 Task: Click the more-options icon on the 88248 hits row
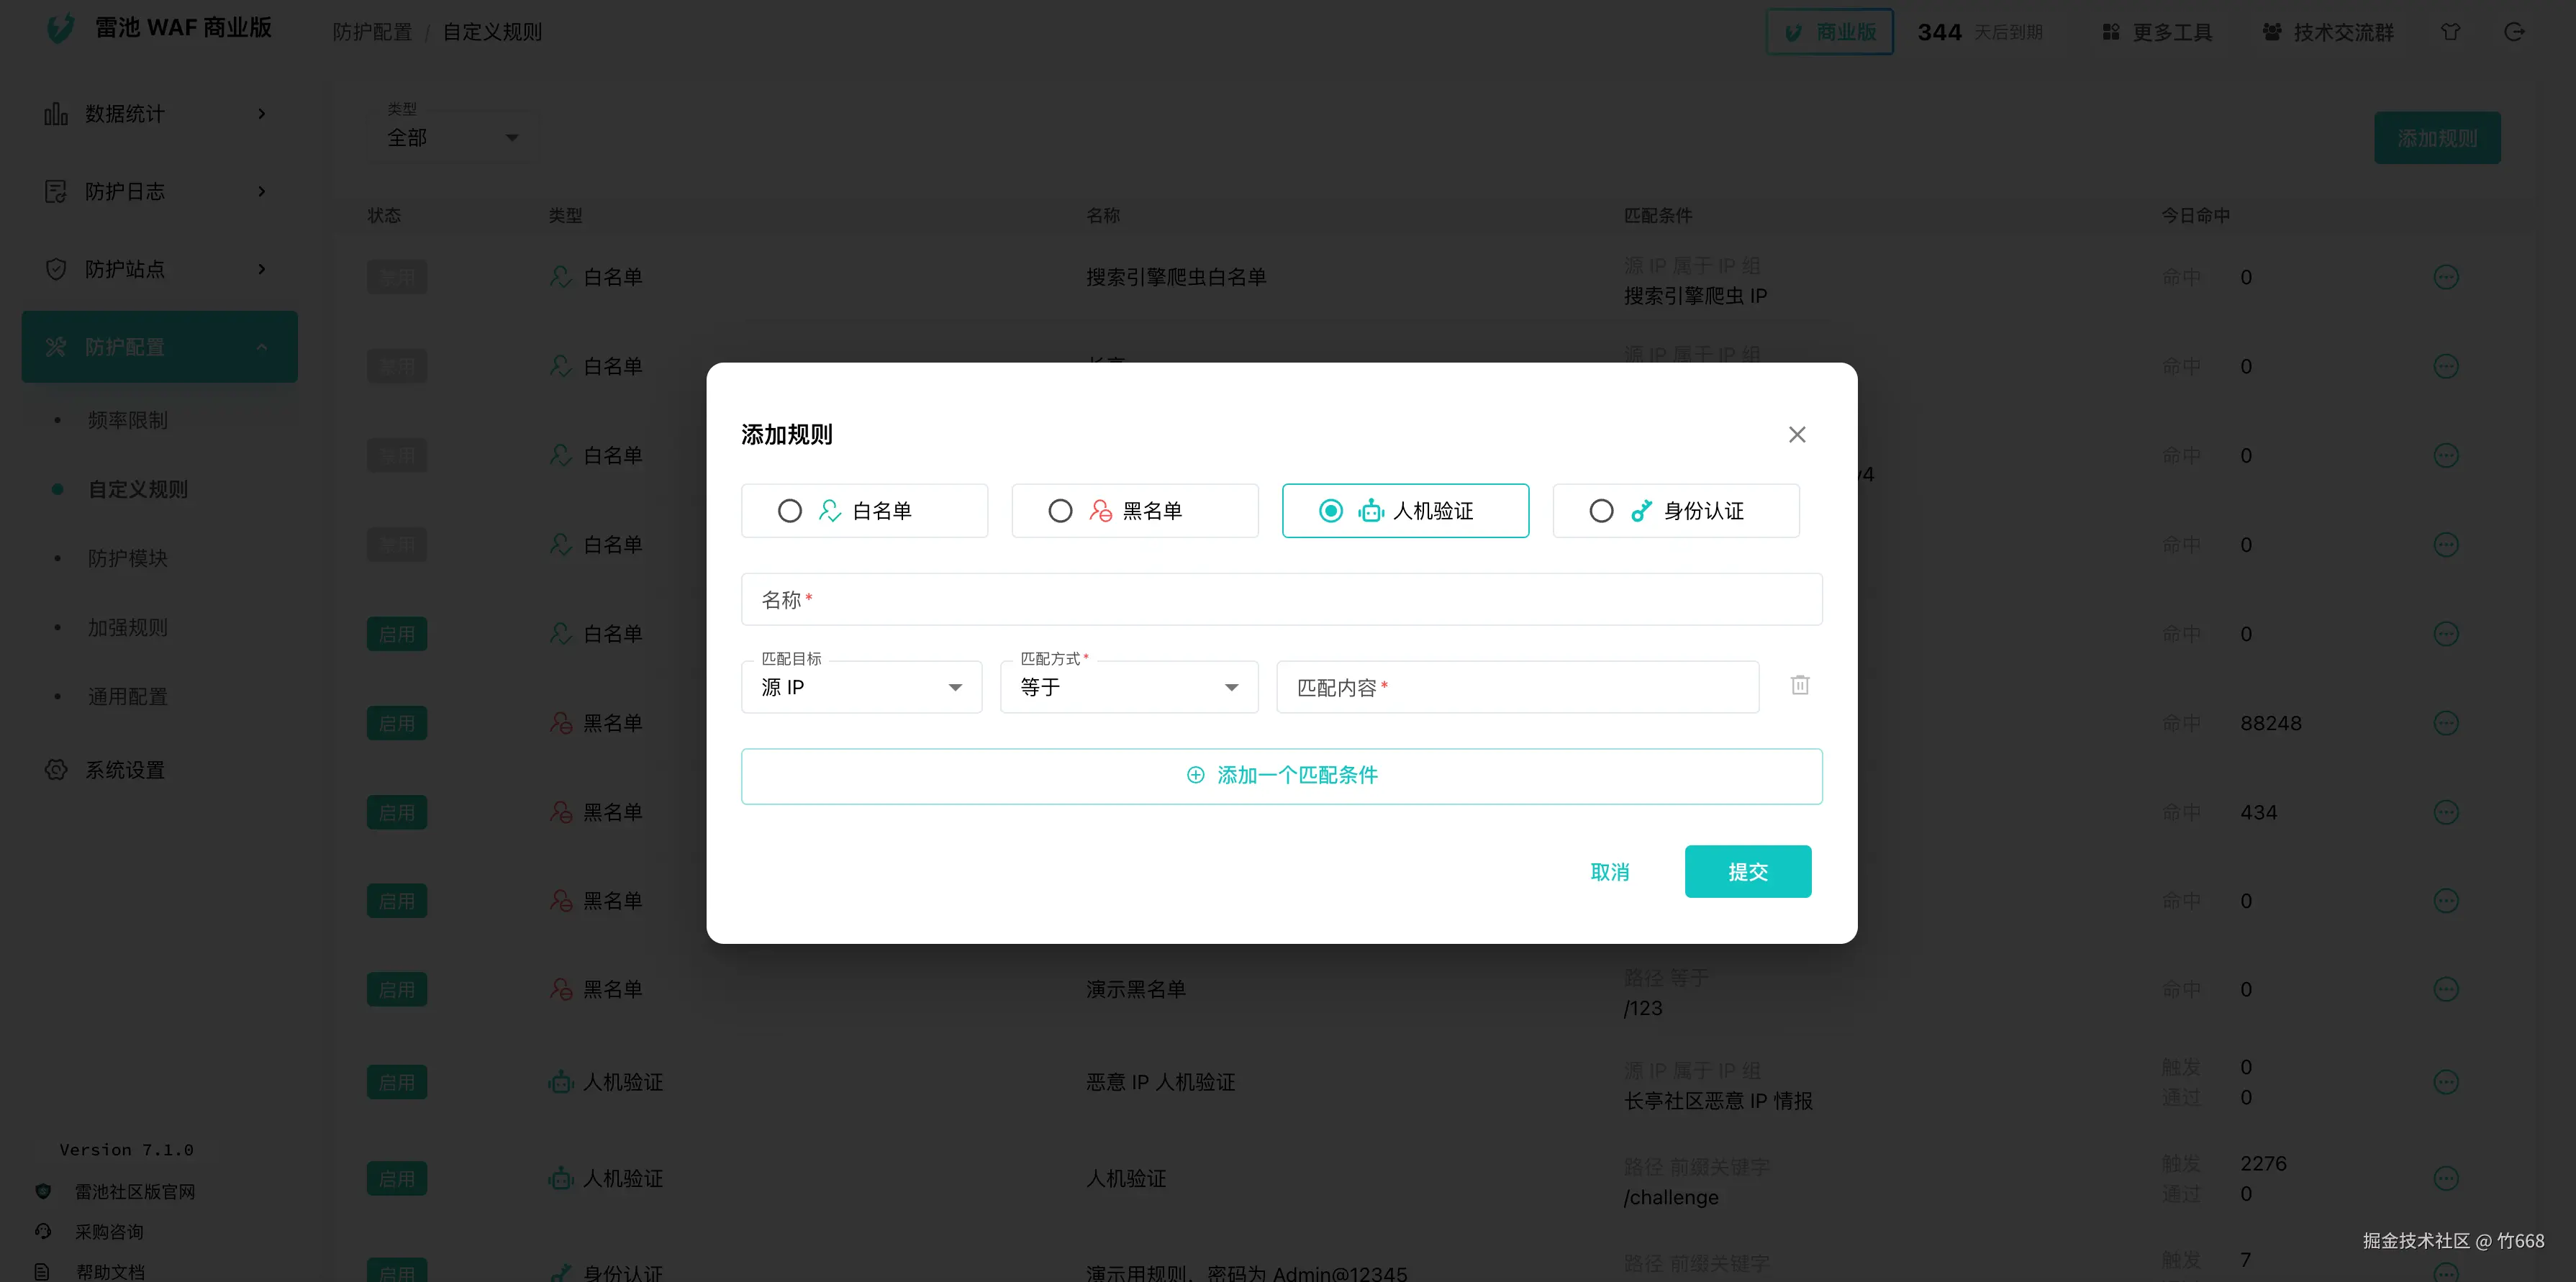point(2445,723)
